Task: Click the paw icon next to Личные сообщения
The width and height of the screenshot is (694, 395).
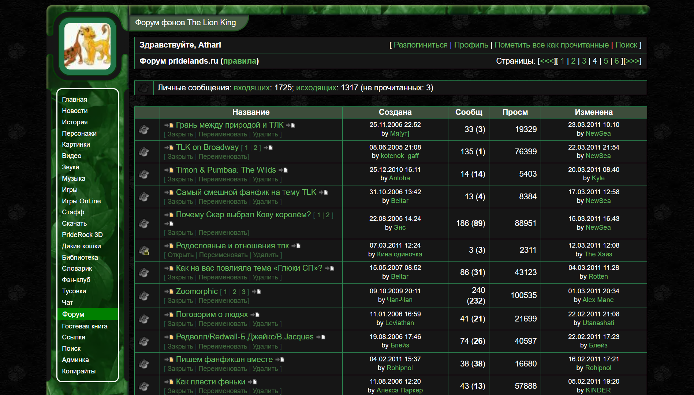Action: click(144, 88)
